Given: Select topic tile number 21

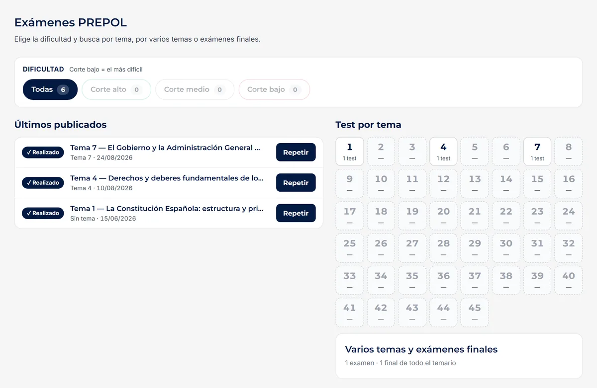Looking at the screenshot, I should [475, 216].
